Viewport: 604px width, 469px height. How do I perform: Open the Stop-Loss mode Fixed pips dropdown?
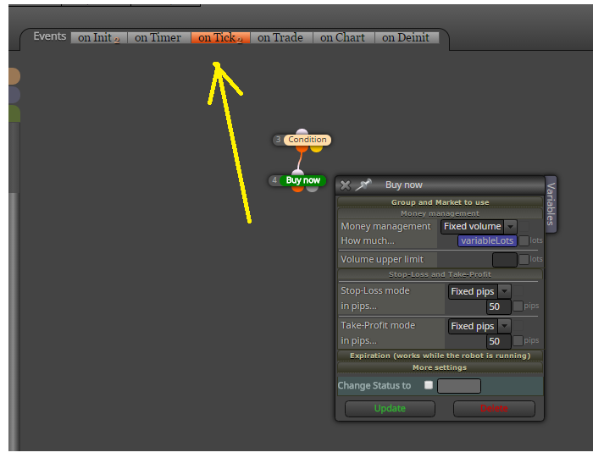(x=479, y=291)
